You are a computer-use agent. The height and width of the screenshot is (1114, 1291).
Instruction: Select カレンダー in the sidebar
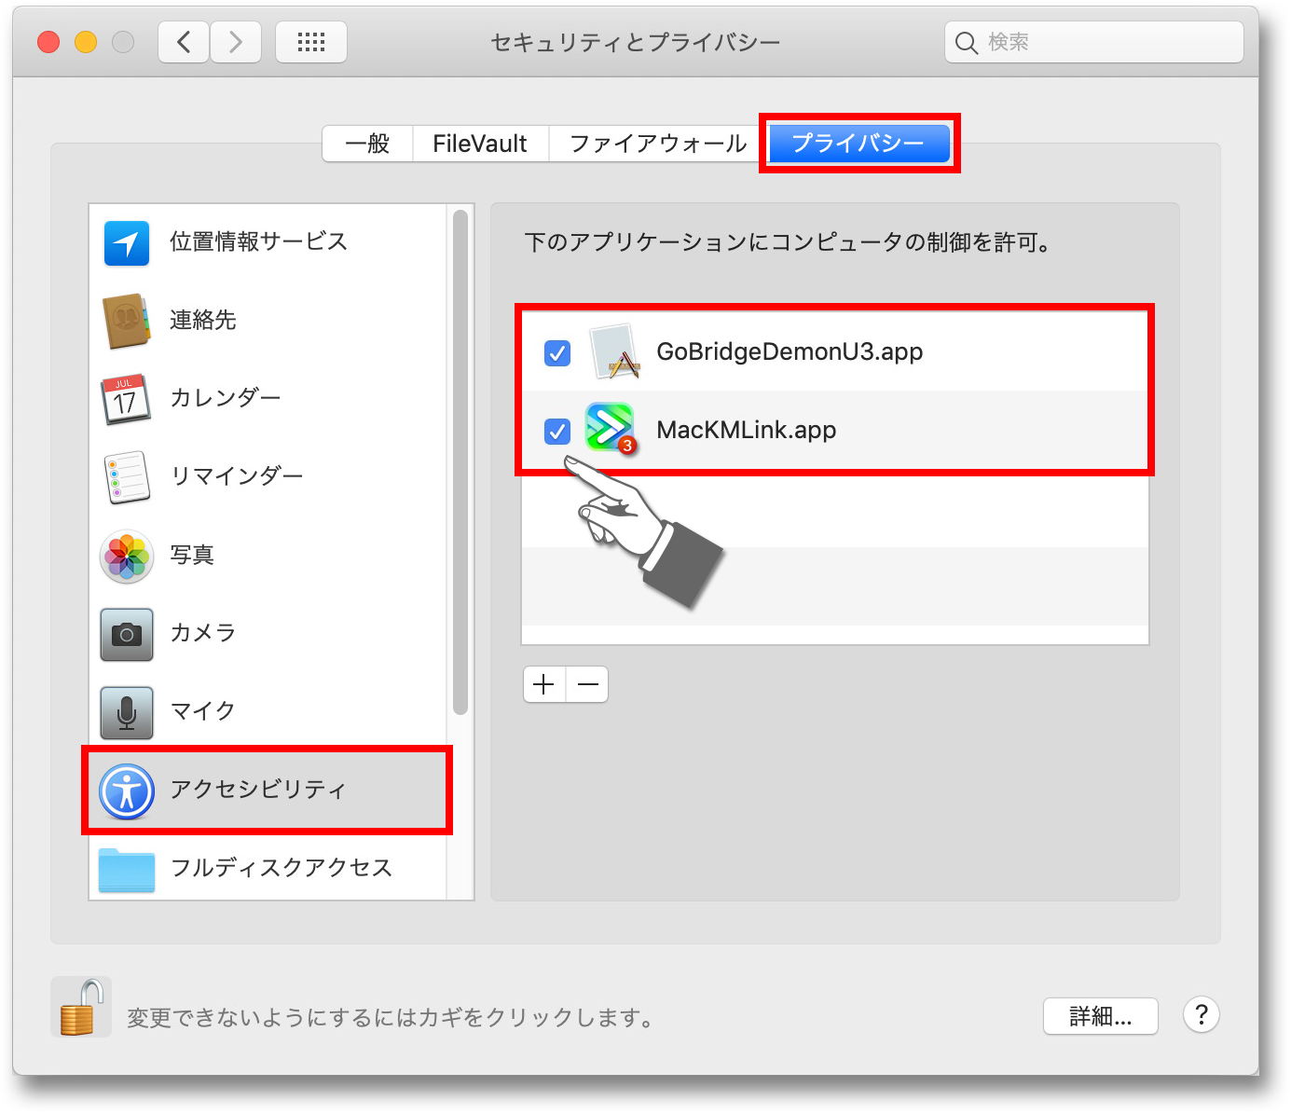coord(268,399)
